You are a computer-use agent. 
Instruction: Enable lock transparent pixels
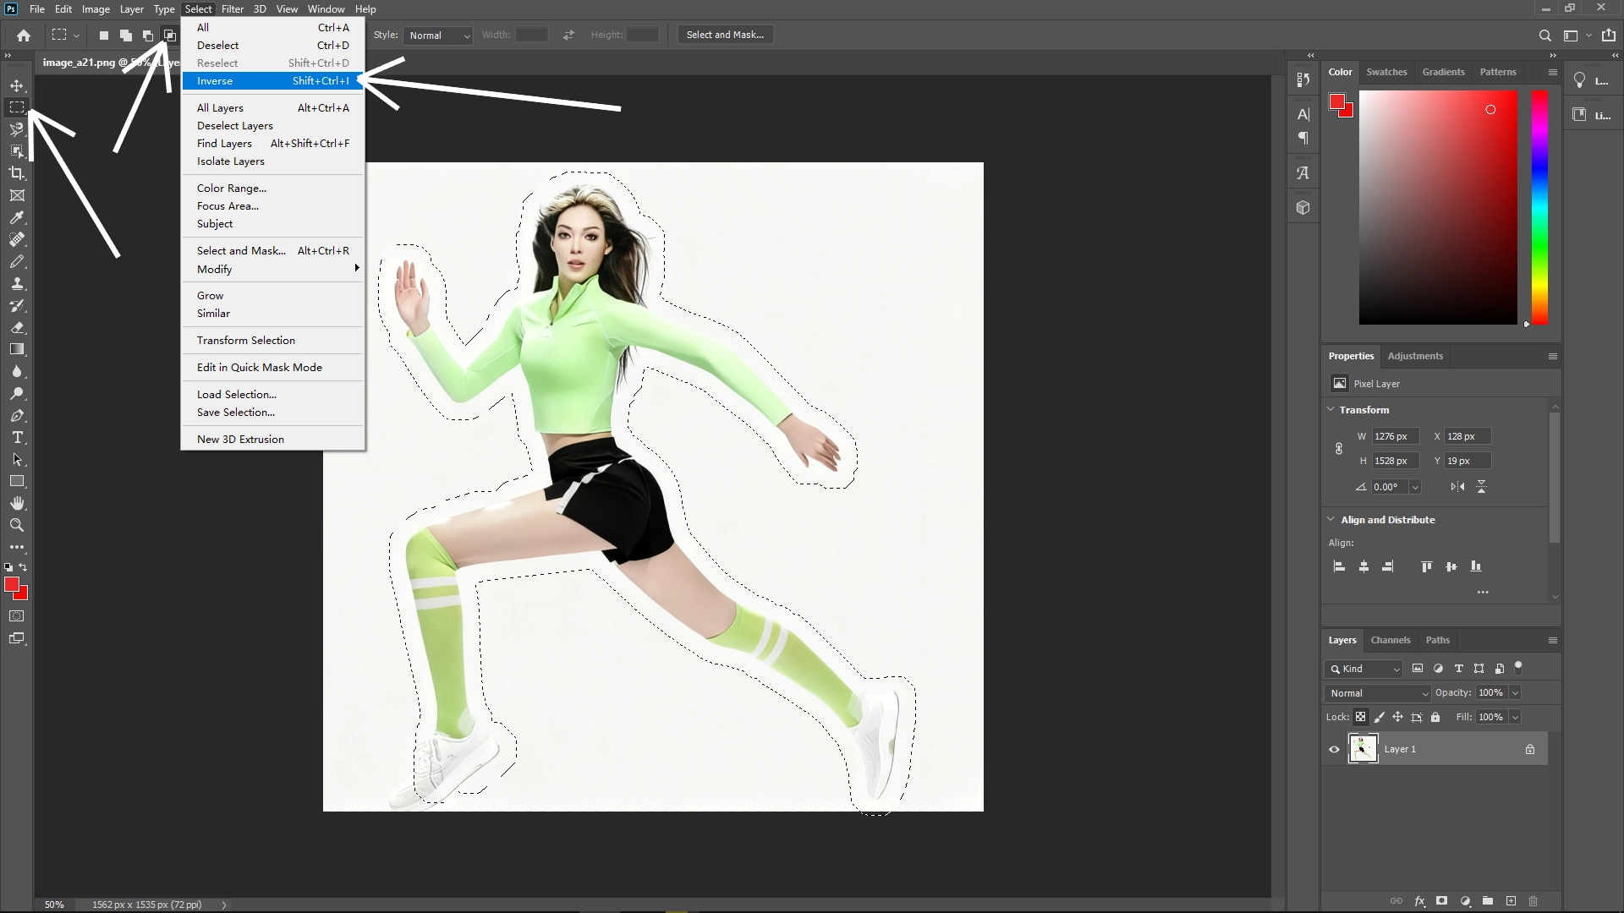pos(1360,716)
